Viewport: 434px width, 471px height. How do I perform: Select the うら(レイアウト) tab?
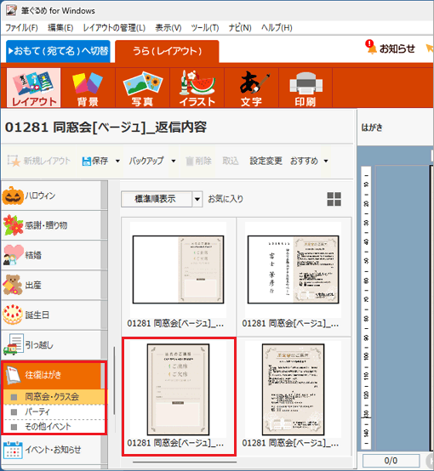[167, 51]
